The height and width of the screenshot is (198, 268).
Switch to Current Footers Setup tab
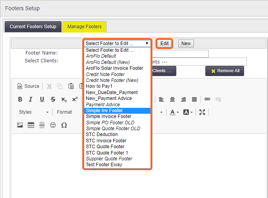click(33, 27)
